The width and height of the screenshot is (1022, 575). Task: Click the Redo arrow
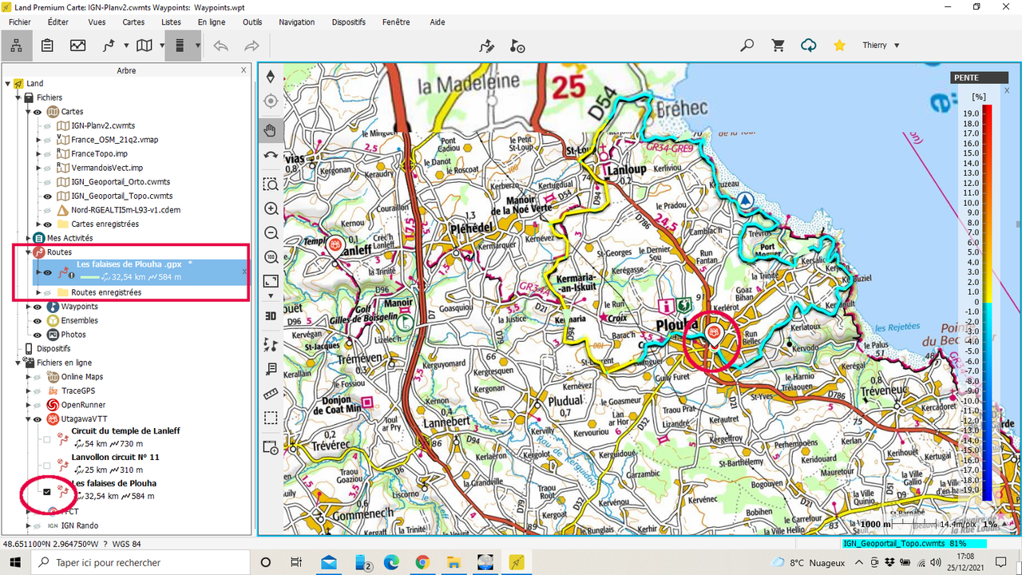(252, 46)
